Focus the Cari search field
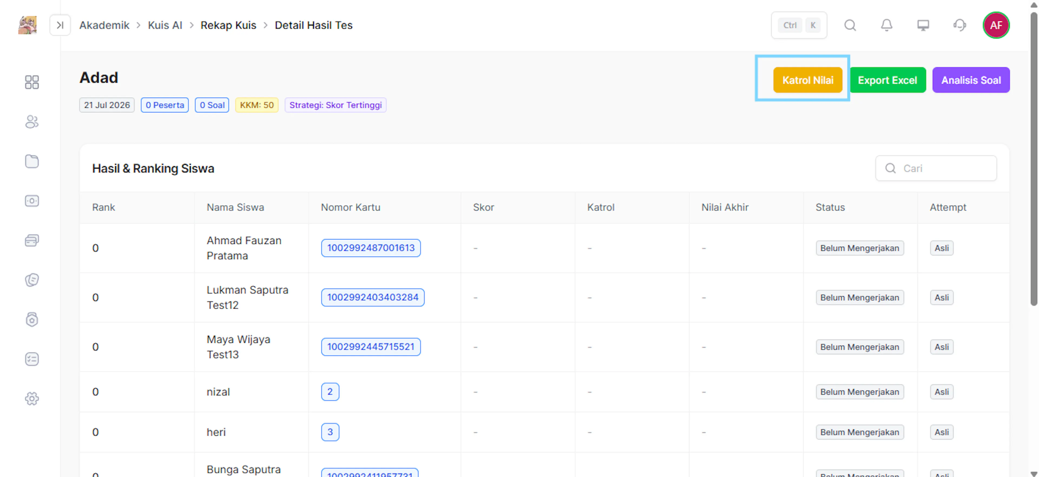1039x477 pixels. (936, 168)
